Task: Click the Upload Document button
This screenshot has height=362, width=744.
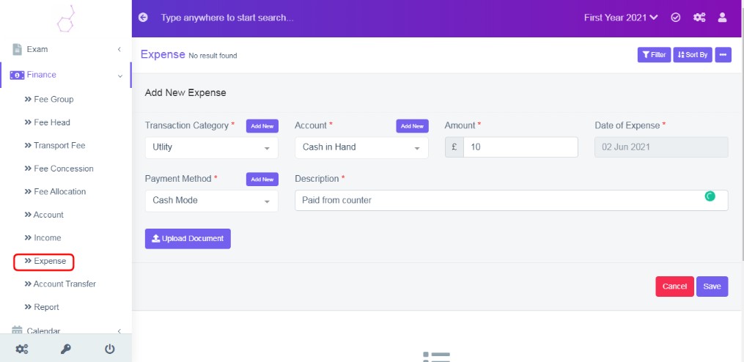Action: point(188,239)
